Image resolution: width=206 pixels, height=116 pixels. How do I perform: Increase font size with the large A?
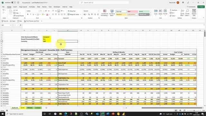pyautogui.click(x=46, y=11)
